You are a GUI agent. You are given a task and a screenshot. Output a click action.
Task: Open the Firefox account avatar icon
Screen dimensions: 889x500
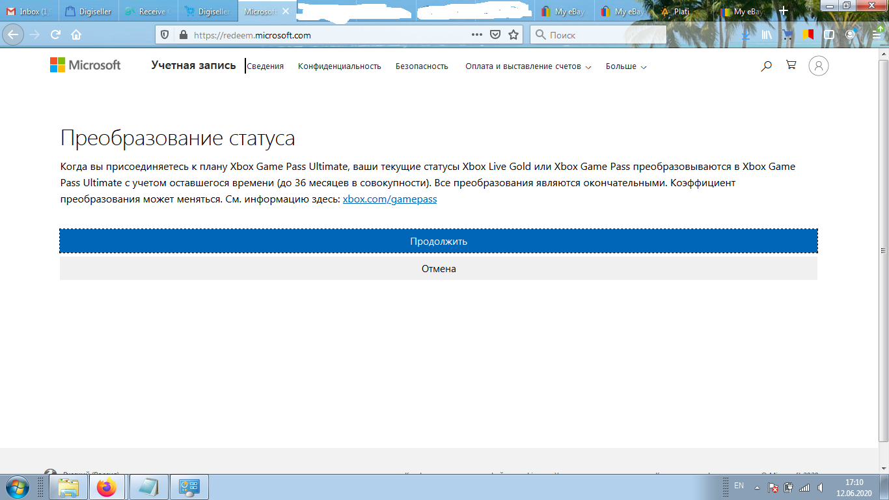[850, 35]
